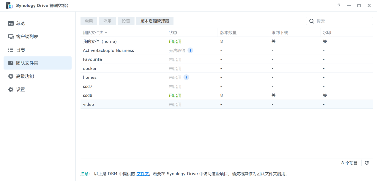The image size is (377, 181).
Task: Click the magnifier icon in search box
Action: pos(312,21)
